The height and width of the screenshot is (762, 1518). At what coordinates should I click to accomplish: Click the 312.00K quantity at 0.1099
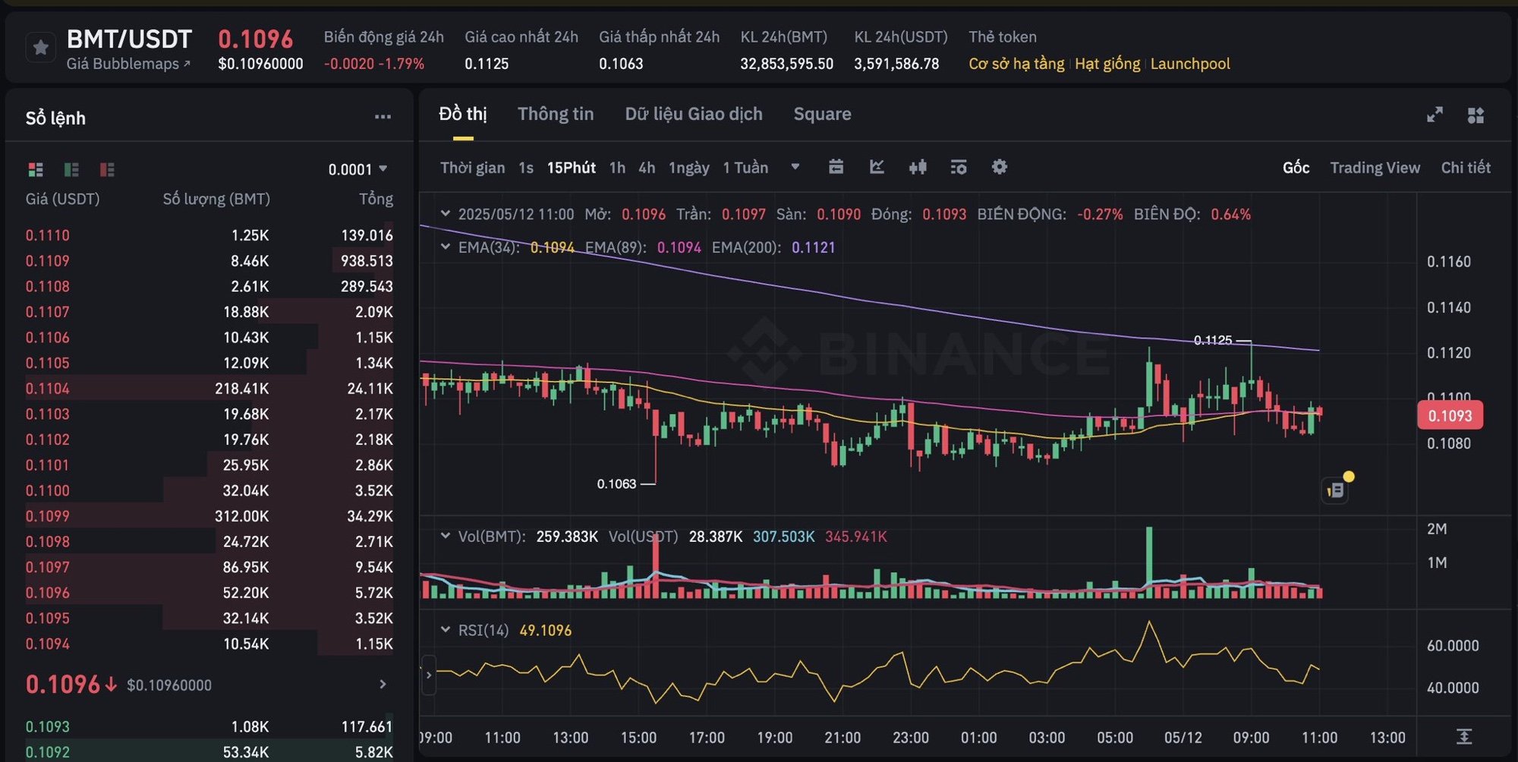coord(241,516)
